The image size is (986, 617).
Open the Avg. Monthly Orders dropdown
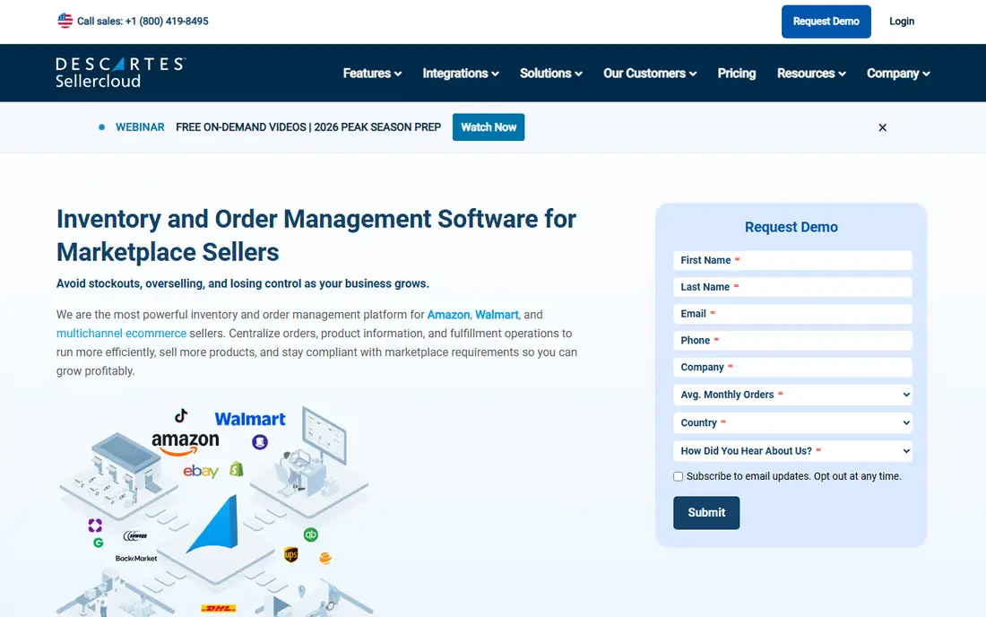coord(792,395)
